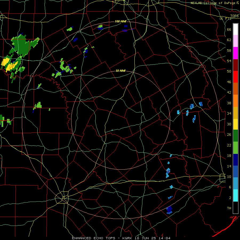Click the NEXLAB-College of DuPage credit text
The image size is (240, 240).
coord(213,3)
